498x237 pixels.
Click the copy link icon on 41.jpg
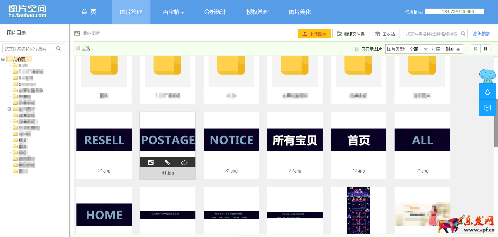[167, 162]
